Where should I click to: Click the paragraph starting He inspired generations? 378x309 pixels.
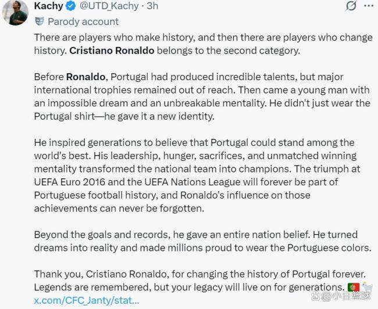[197, 175]
